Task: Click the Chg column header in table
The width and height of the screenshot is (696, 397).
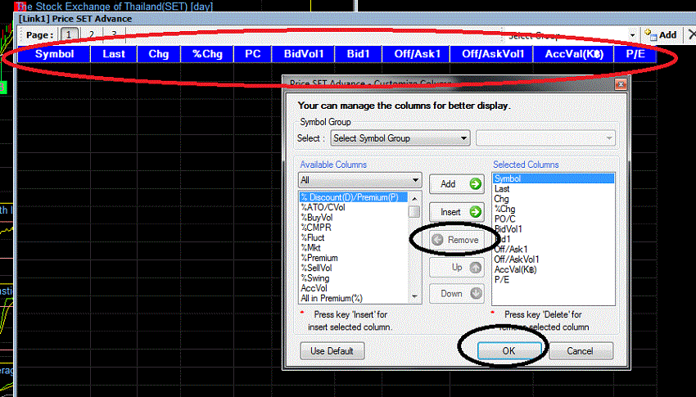Action: click(159, 54)
